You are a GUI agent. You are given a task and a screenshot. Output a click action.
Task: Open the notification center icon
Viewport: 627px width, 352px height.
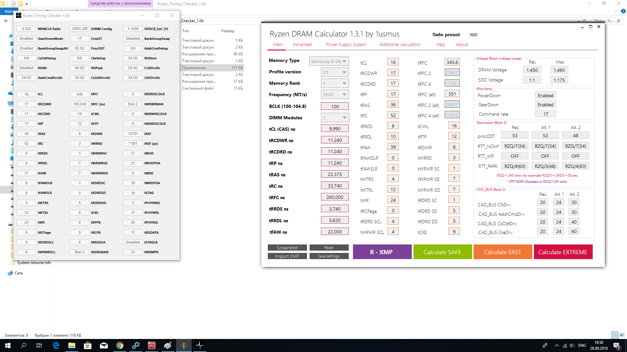[x=617, y=345]
